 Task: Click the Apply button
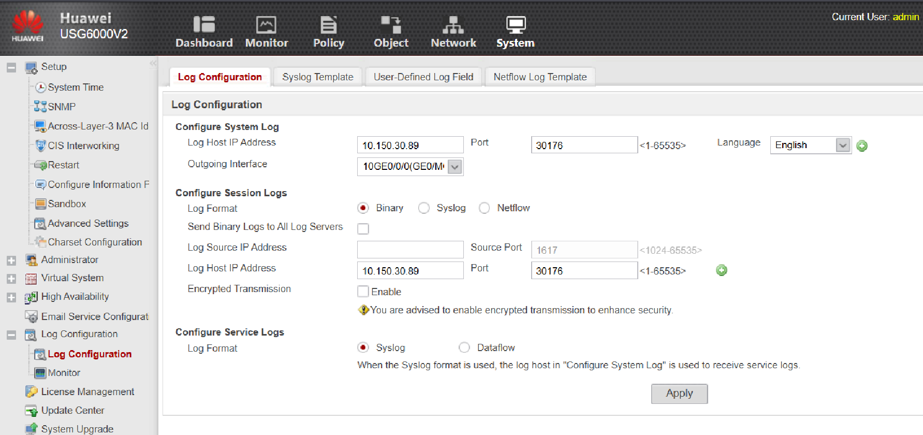pos(679,394)
